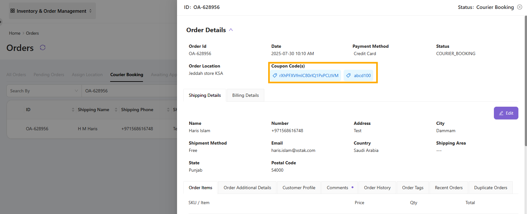Click the search field containing OA-628956
This screenshot has height=214, width=527.
(x=127, y=91)
